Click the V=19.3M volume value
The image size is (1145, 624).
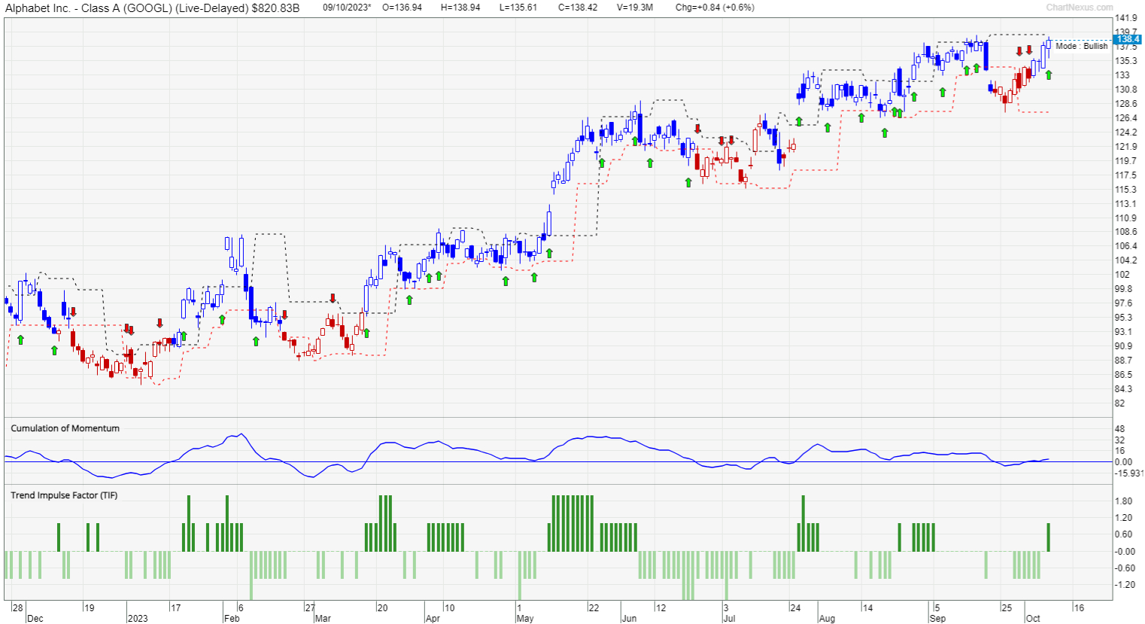pyautogui.click(x=635, y=8)
